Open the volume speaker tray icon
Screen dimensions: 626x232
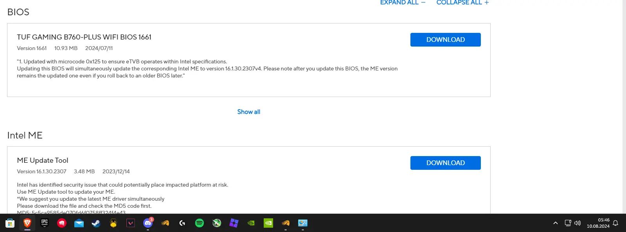(577, 223)
